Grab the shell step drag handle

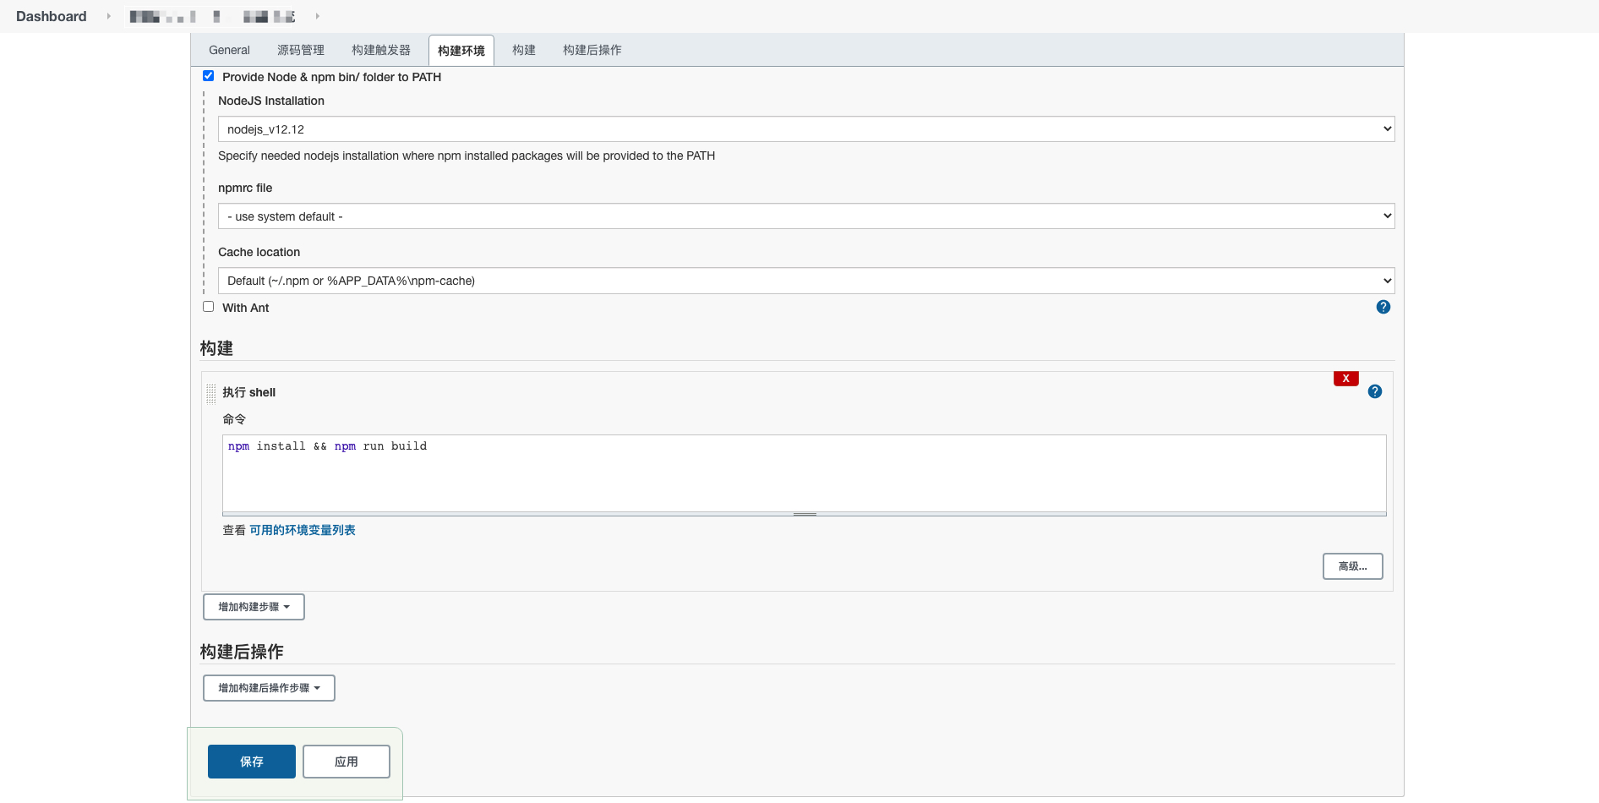tap(210, 393)
